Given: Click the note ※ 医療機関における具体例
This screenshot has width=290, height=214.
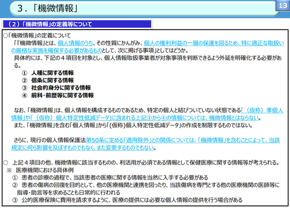Looking at the screenshot, I should (x=40, y=170).
